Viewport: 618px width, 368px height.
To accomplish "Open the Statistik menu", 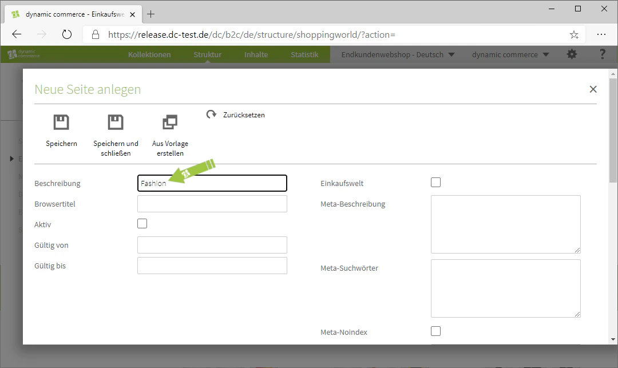I will pyautogui.click(x=304, y=55).
